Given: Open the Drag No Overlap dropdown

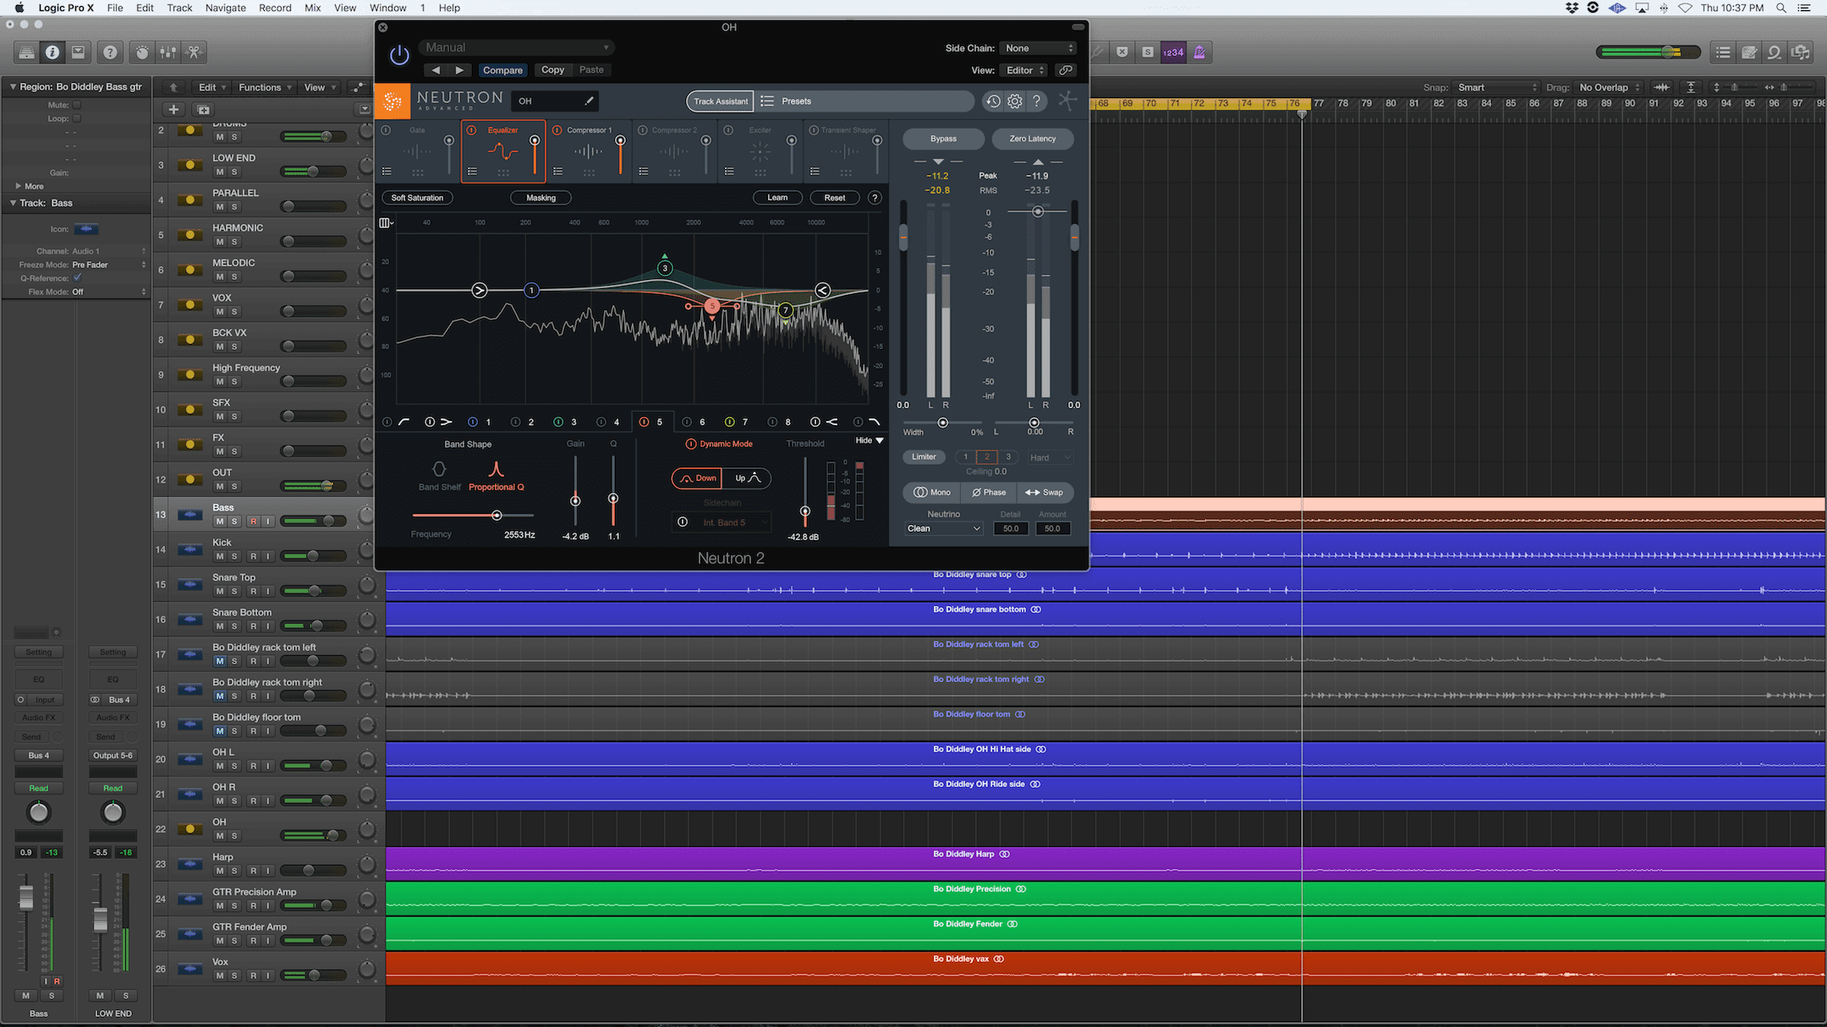Looking at the screenshot, I should (x=1610, y=87).
